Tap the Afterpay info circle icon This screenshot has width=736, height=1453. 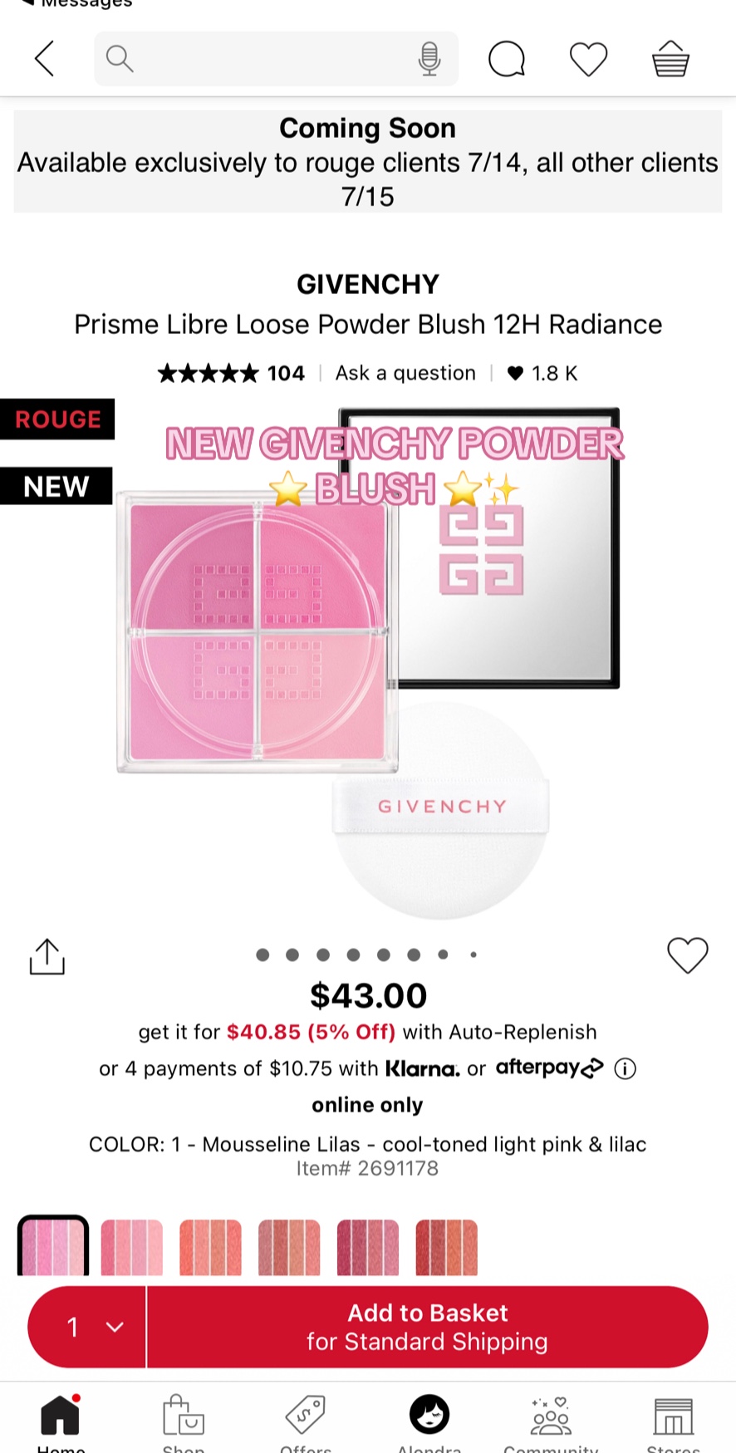click(625, 1068)
